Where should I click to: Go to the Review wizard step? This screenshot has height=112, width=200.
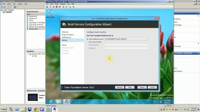(64, 45)
